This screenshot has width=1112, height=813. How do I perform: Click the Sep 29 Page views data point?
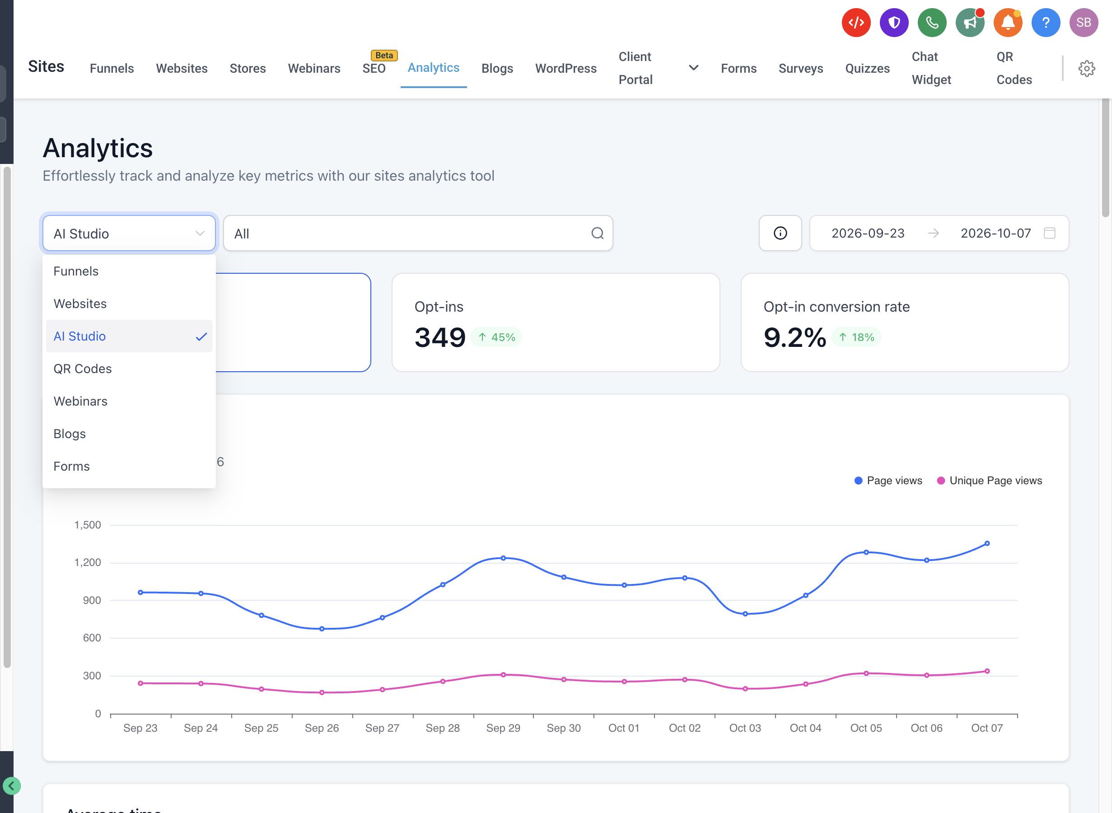tap(503, 558)
